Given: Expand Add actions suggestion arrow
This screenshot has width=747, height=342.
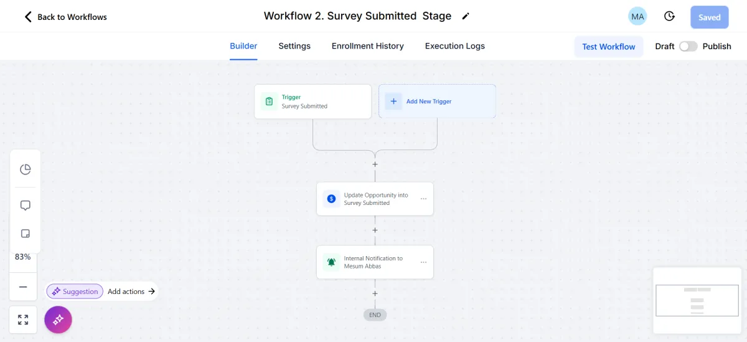Looking at the screenshot, I should coord(151,292).
